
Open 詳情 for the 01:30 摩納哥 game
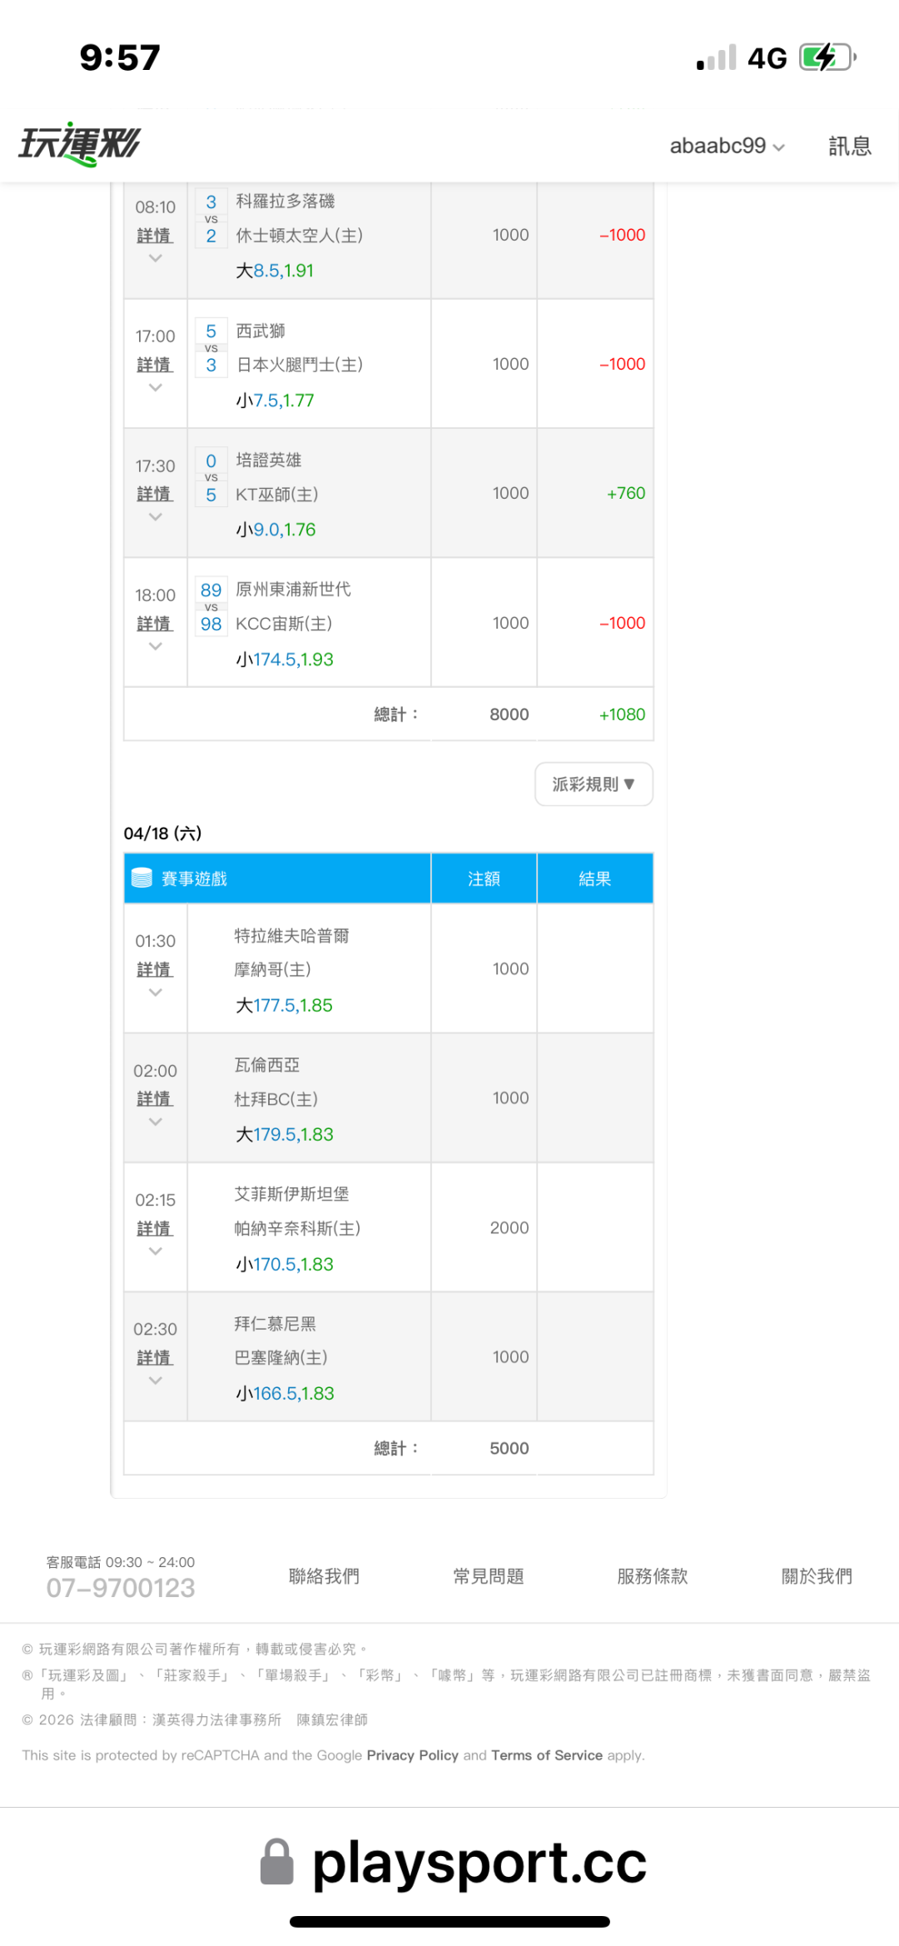tap(155, 970)
